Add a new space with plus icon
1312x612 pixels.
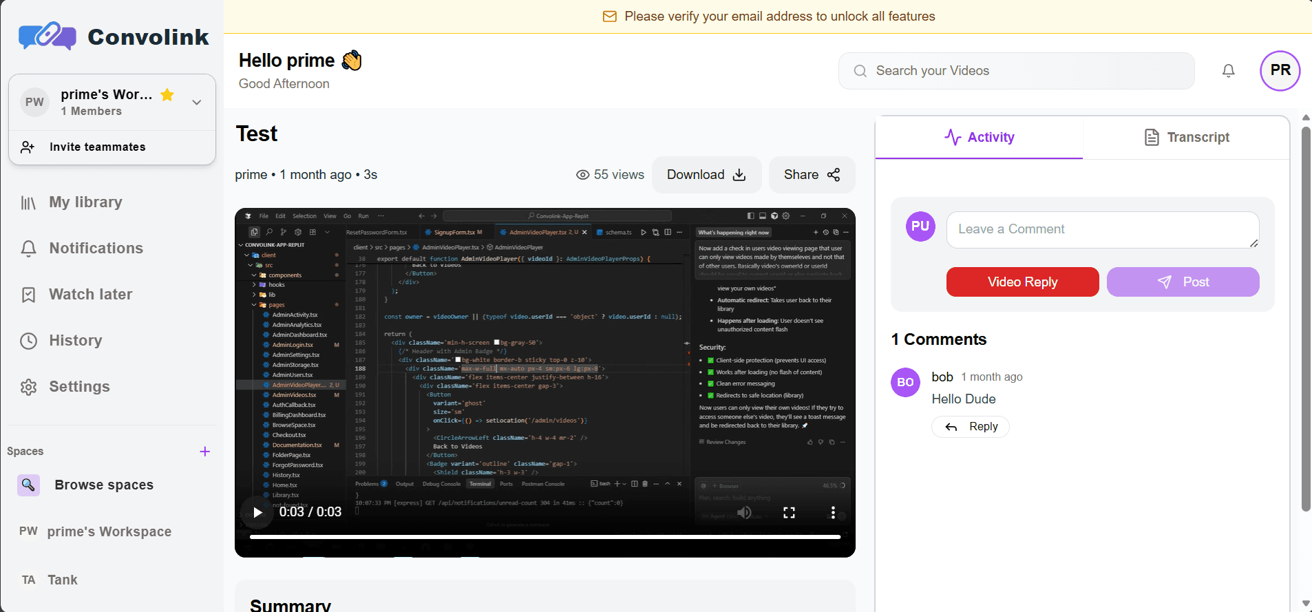tap(204, 452)
